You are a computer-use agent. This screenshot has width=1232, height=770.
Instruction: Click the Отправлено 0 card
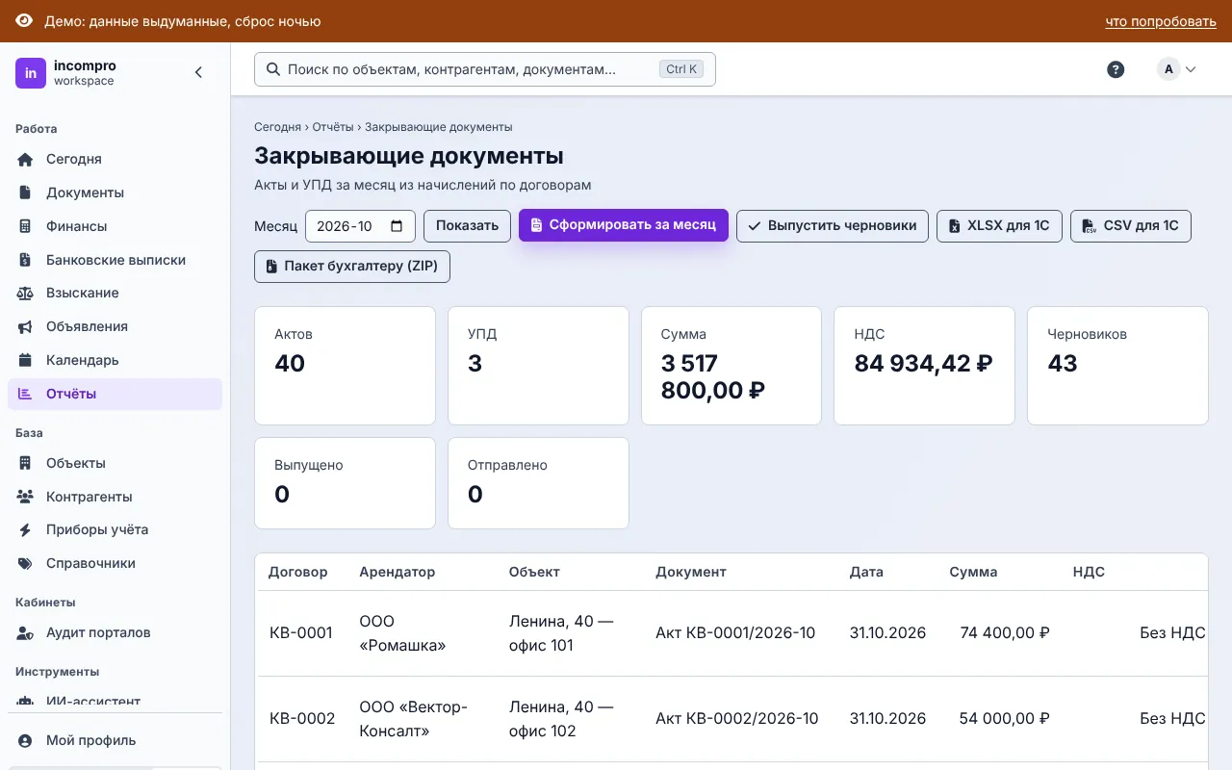[x=538, y=483]
